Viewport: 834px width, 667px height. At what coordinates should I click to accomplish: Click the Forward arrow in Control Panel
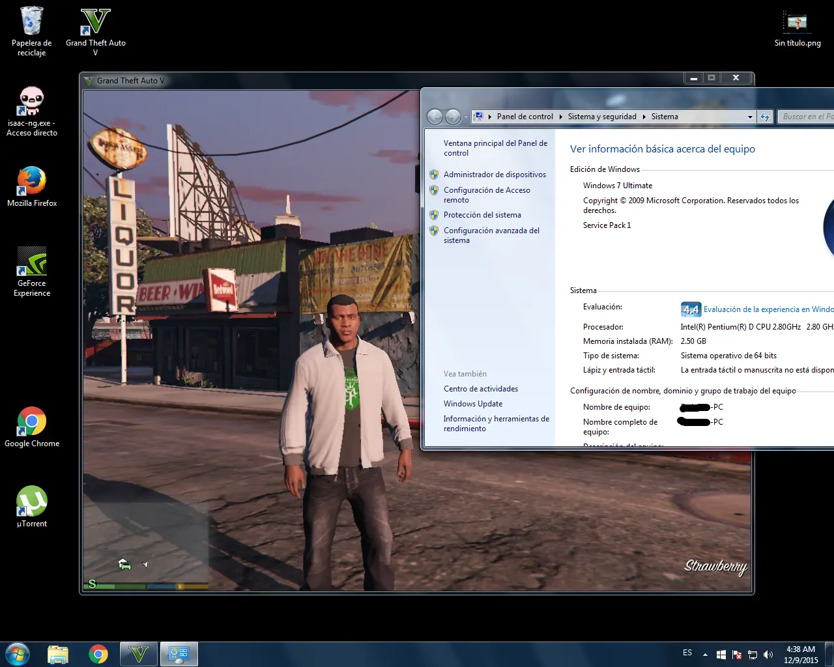pyautogui.click(x=453, y=117)
